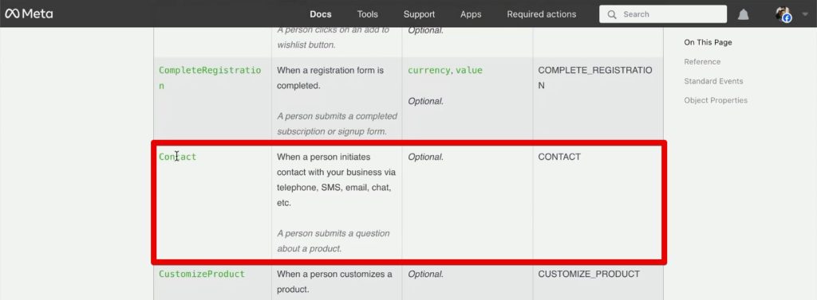The height and width of the screenshot is (300, 817).
Task: Expand the account dropdown arrow
Action: point(804,15)
